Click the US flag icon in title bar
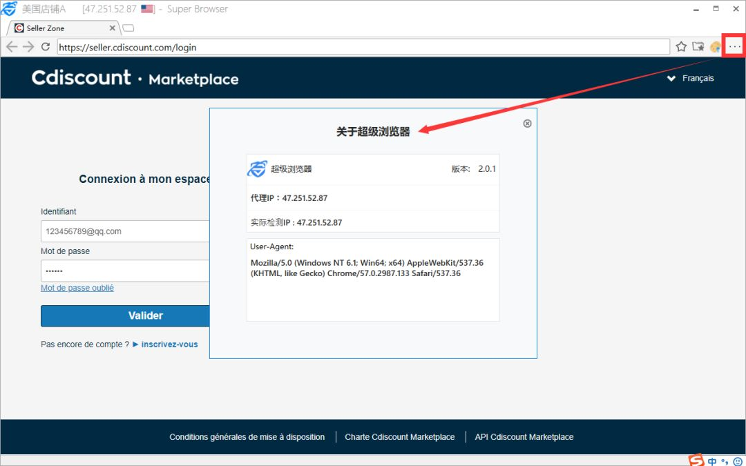 (x=148, y=9)
